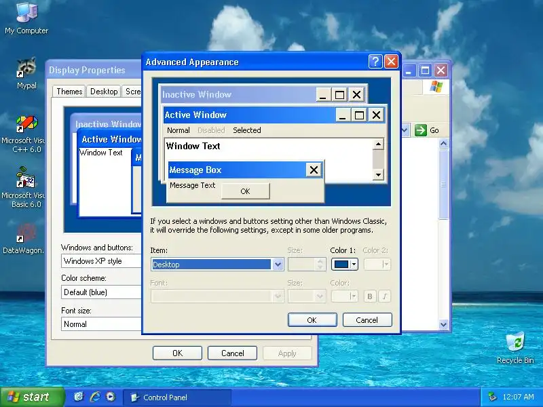Click Cancel in Display Properties
Screen dimensions: 543x407
tap(232, 353)
